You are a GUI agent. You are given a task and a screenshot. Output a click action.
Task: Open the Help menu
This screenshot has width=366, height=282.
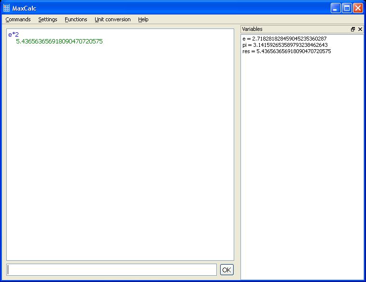point(143,19)
